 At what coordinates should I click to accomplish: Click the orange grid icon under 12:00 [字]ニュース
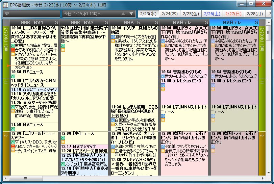click(63, 142)
